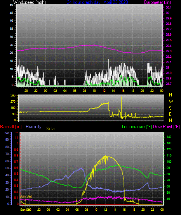Click the "W" wind direction compass letter
The width and height of the screenshot is (181, 215).
(171, 101)
